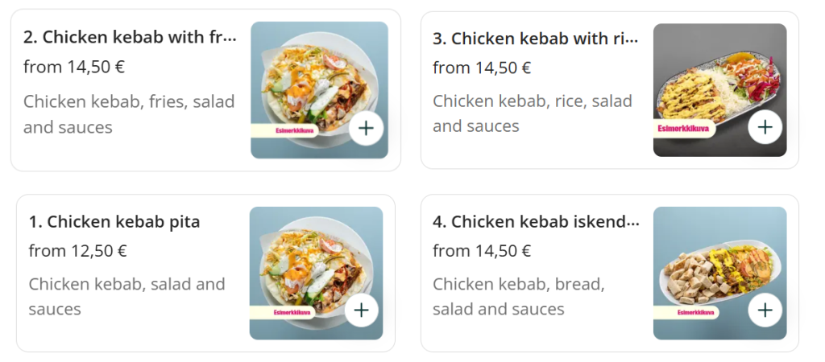This screenshot has width=825, height=362.
Task: Open item 3. Chicken kebab with rice title
Action: click(x=535, y=39)
